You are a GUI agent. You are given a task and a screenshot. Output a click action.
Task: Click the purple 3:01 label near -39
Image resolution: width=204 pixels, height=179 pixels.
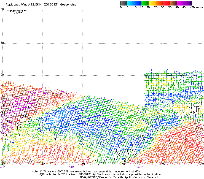(x=71, y=167)
